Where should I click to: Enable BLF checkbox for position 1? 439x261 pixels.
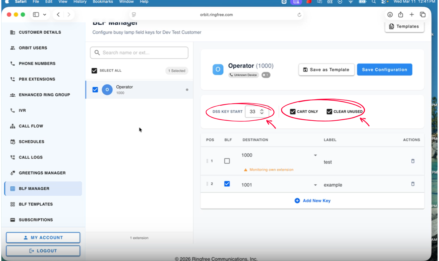pyautogui.click(x=227, y=161)
